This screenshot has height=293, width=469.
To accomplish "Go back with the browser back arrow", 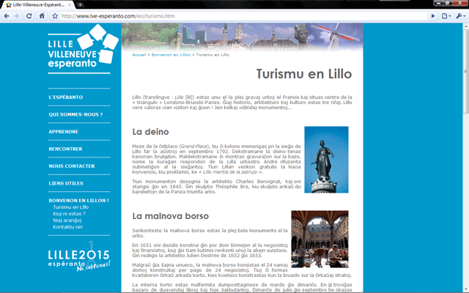I will coord(7,16).
